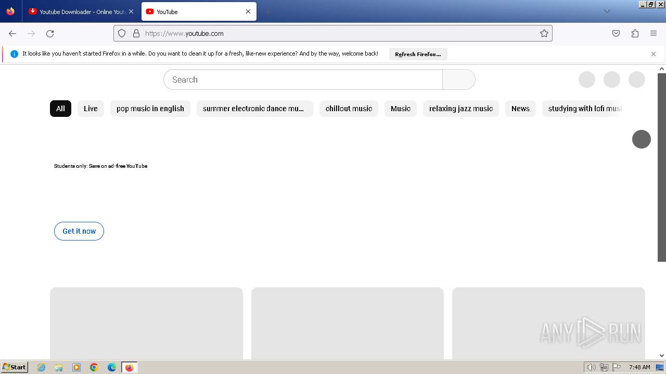Click the Get it now button

[79, 231]
